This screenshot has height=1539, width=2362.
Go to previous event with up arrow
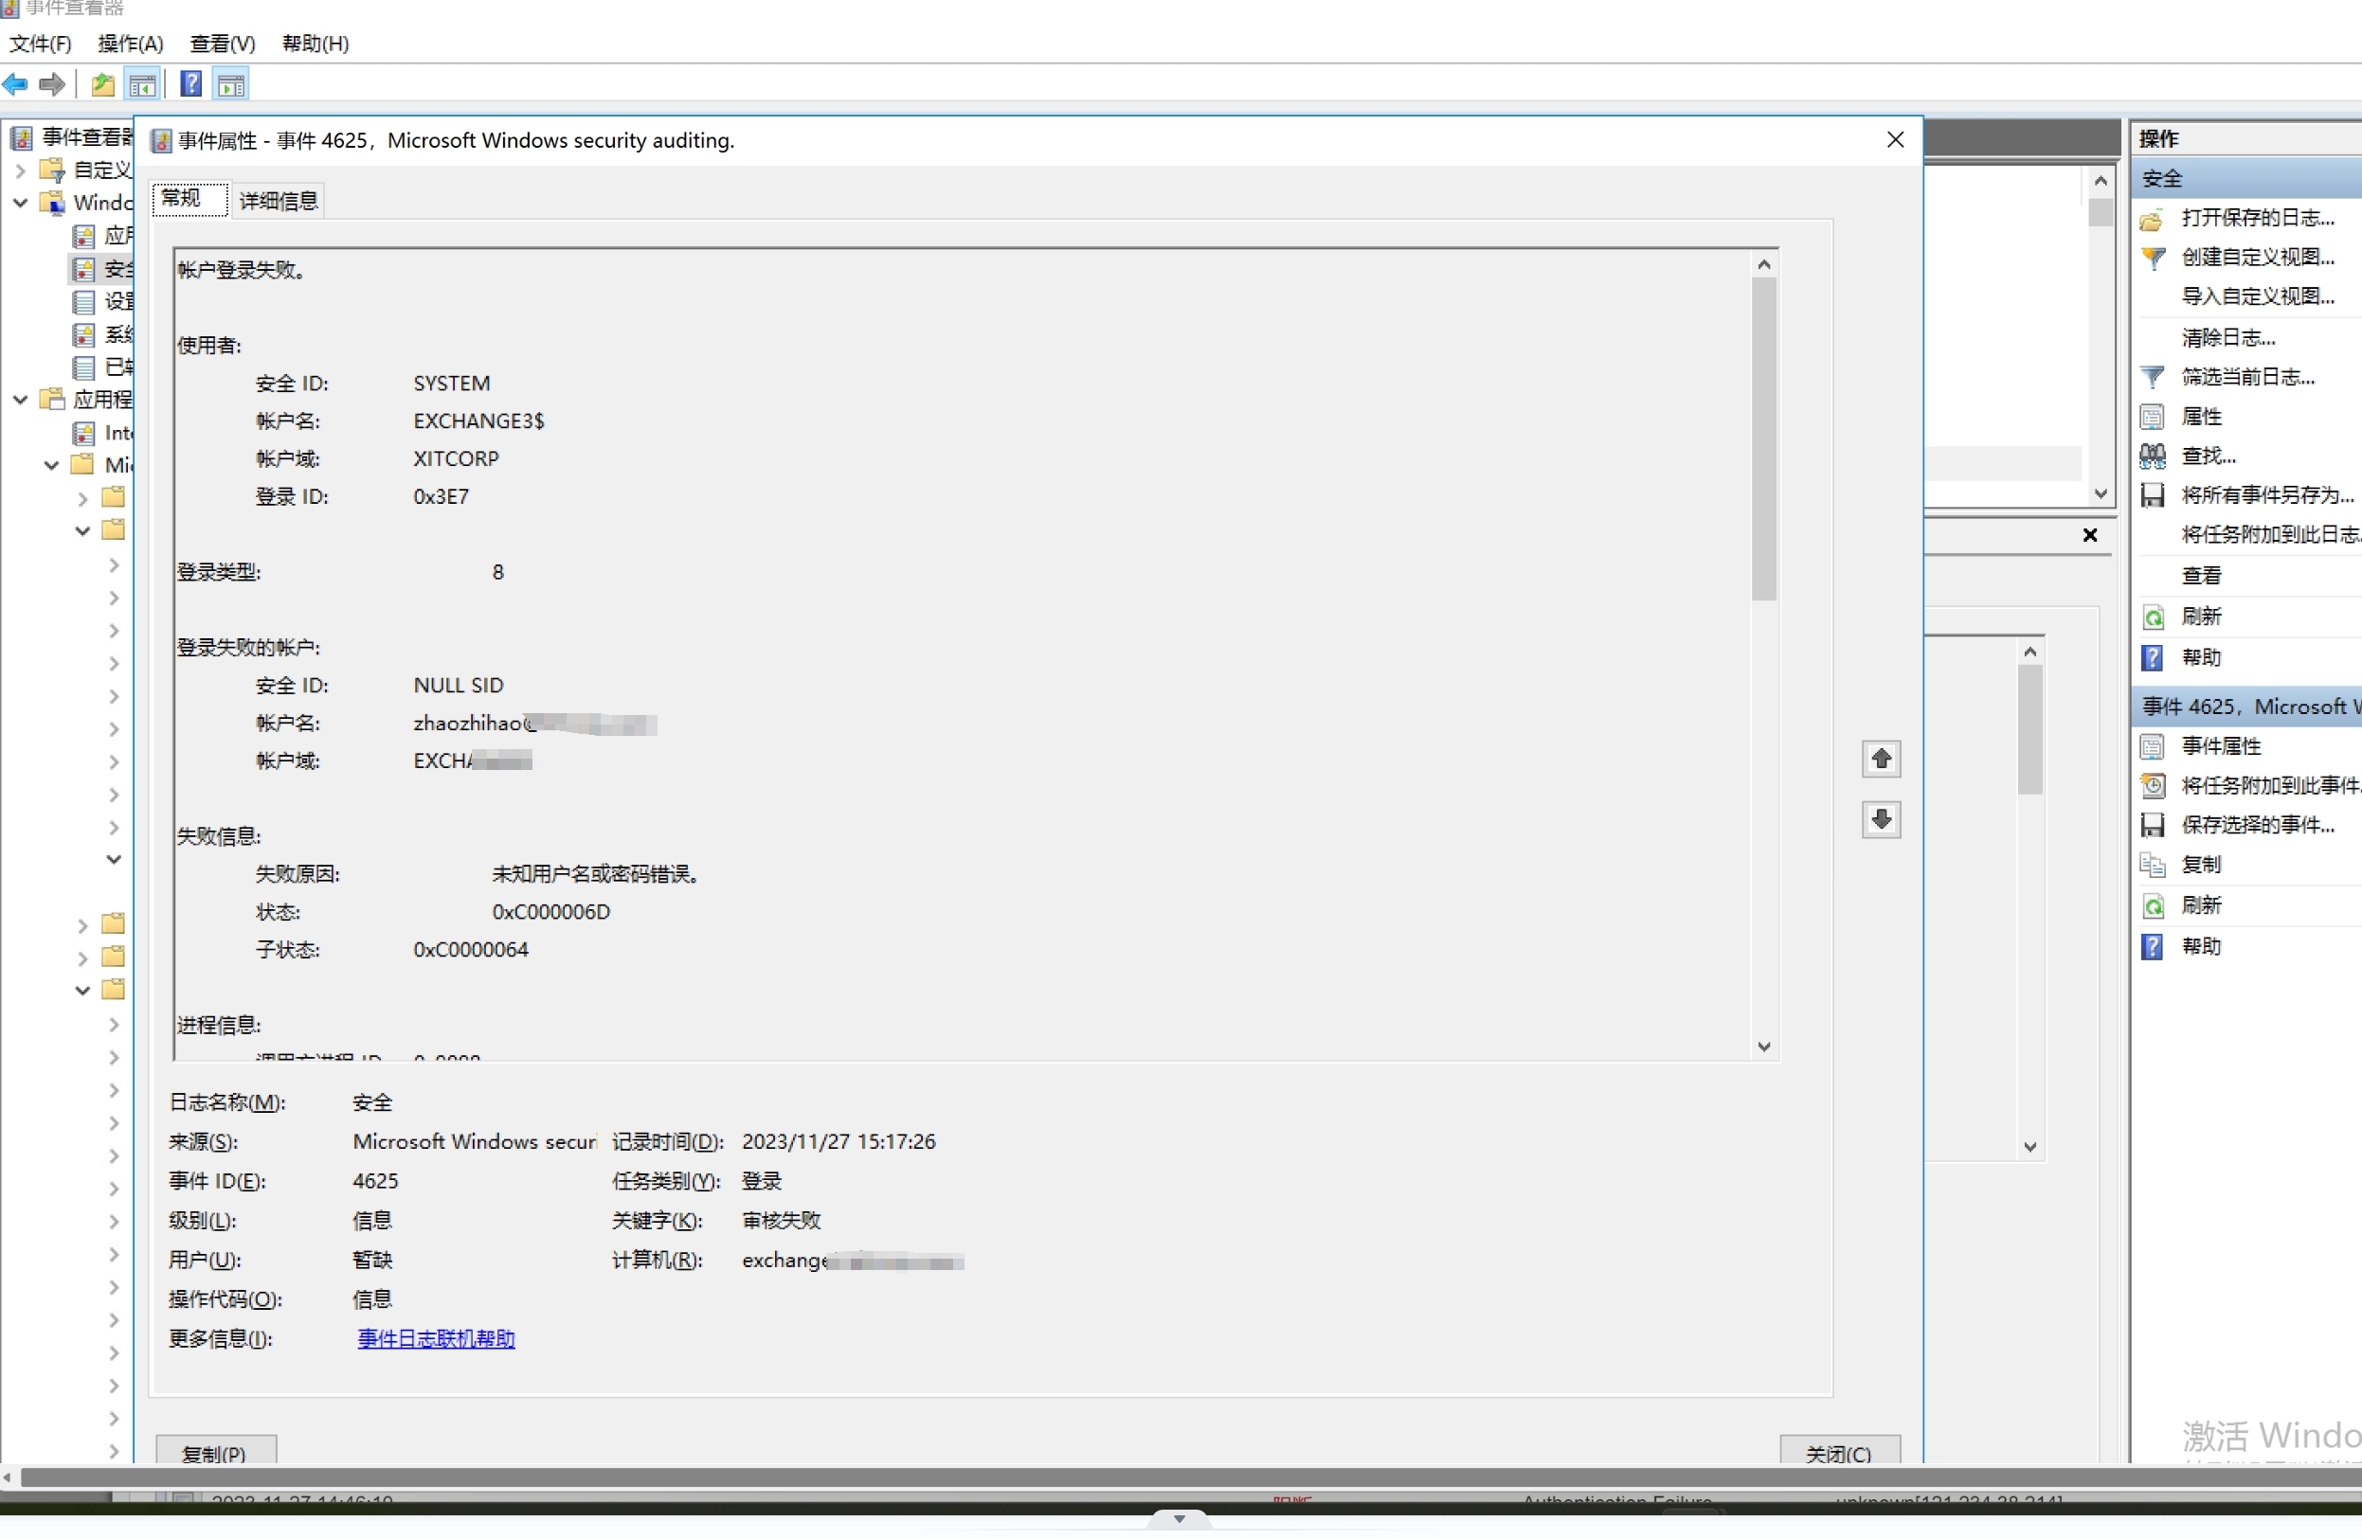tap(1881, 761)
